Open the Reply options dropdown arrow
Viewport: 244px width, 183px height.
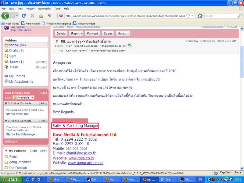[x=82, y=33]
